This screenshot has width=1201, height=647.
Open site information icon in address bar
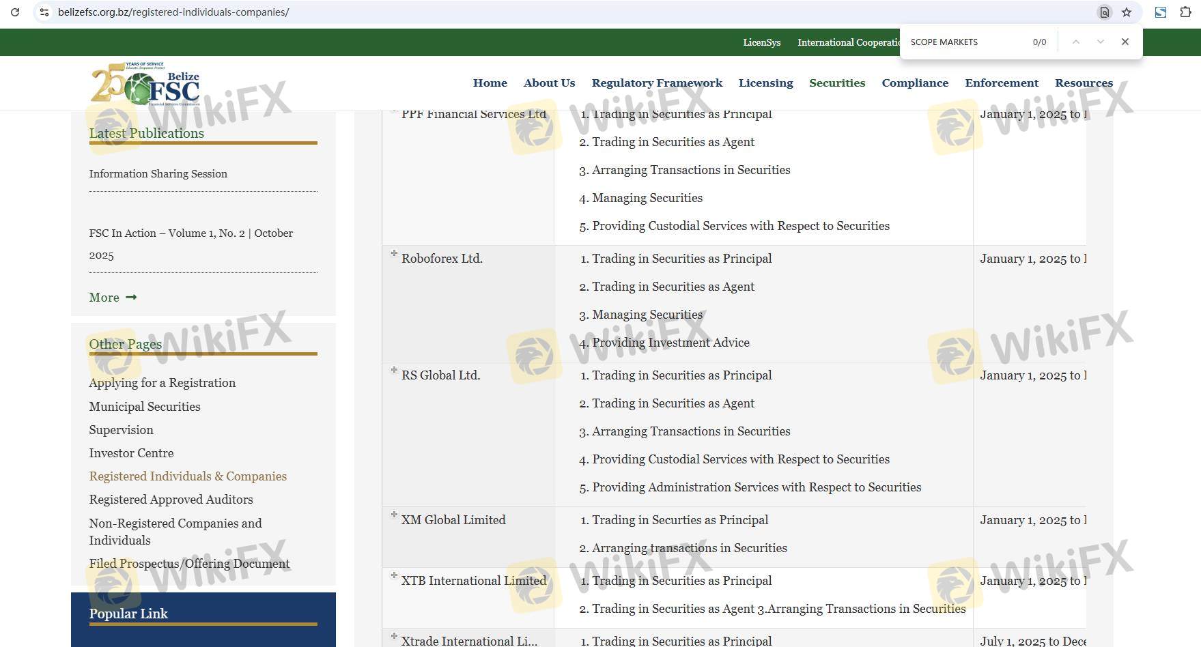(x=44, y=12)
